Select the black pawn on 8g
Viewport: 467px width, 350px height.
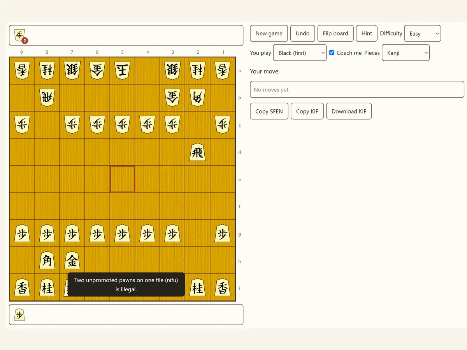click(x=47, y=233)
